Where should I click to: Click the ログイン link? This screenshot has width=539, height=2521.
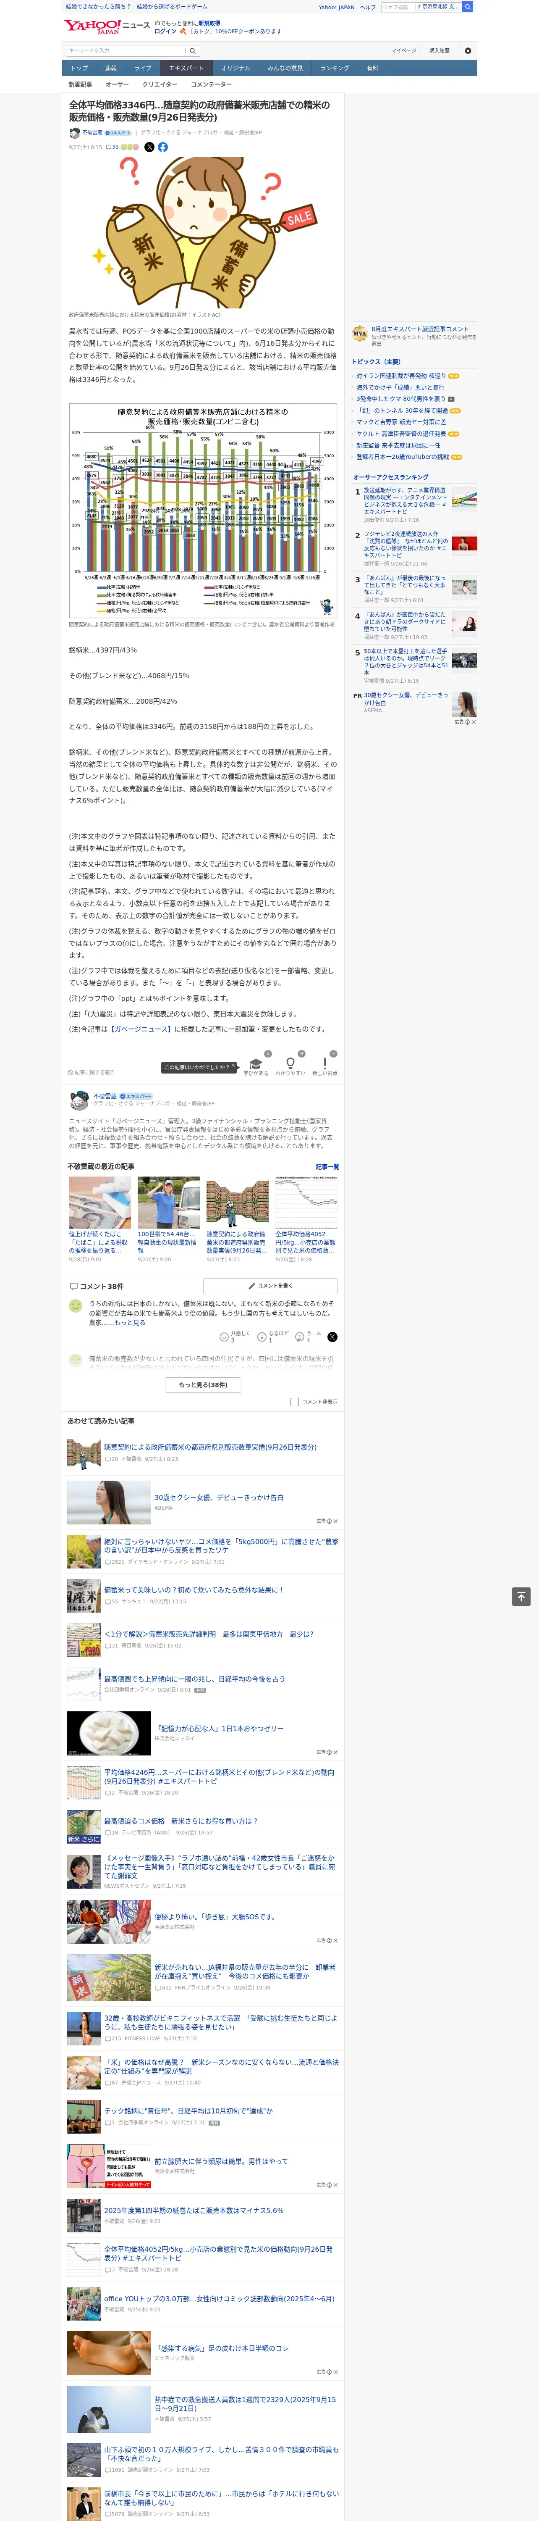coord(165,32)
